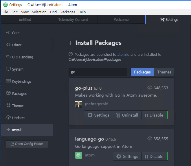
Task: Click the Keybindings keyboard icon
Action: point(8,81)
